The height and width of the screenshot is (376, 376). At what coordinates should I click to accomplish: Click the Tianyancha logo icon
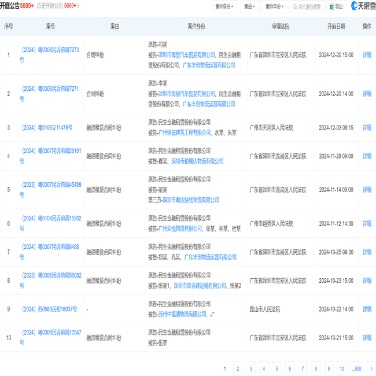tap(354, 6)
